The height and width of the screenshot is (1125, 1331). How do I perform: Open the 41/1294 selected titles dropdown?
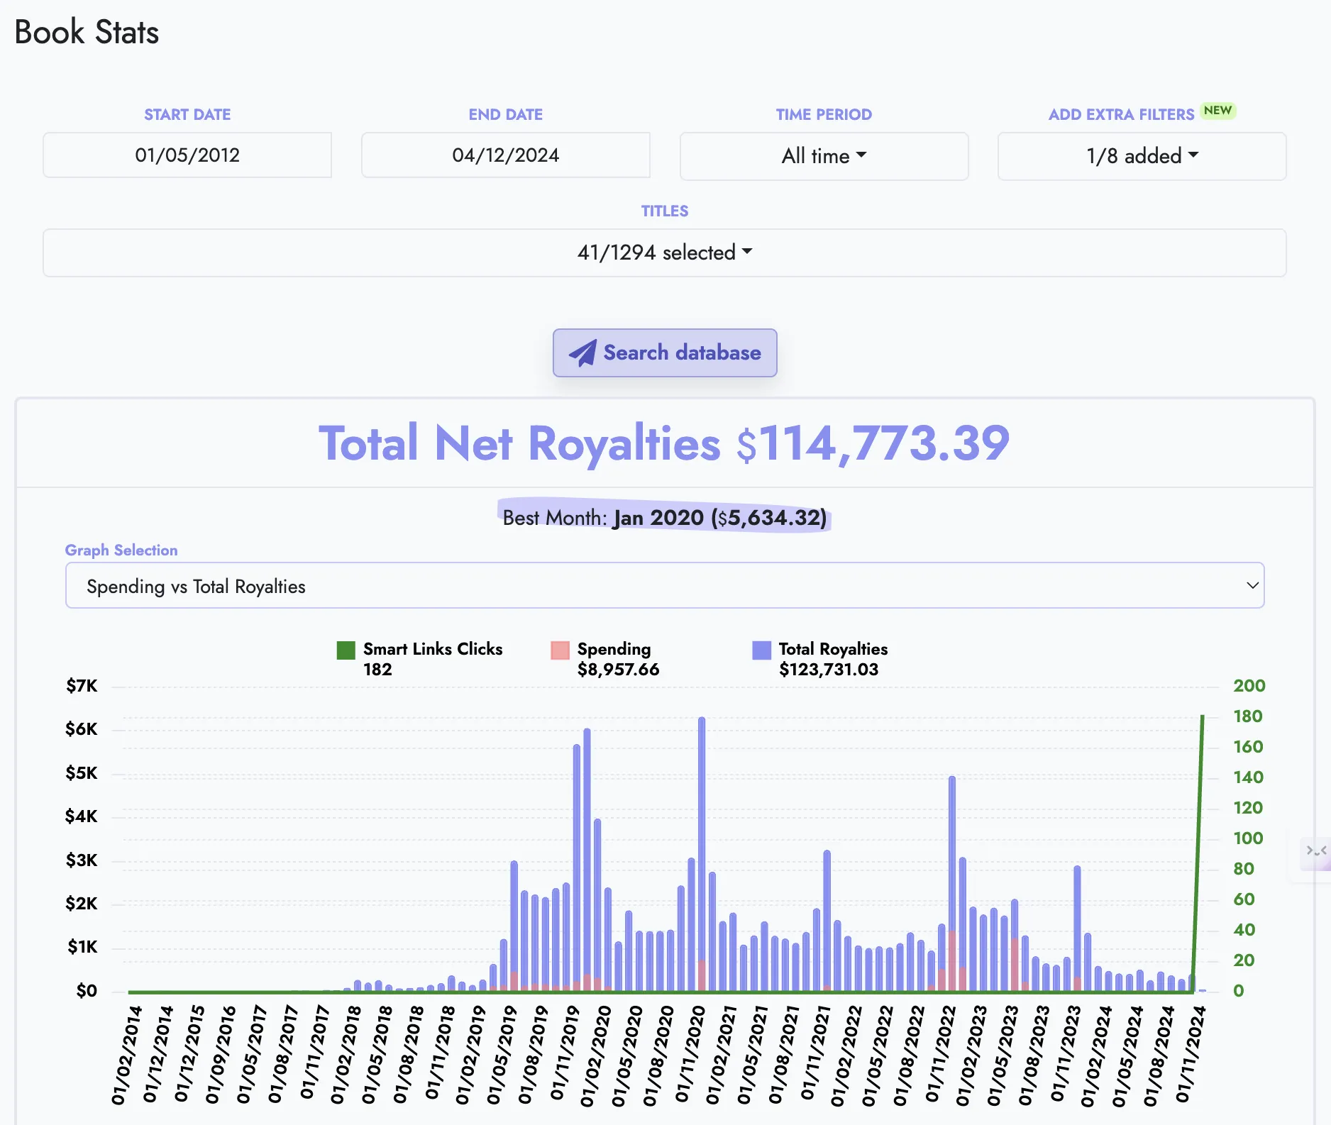pyautogui.click(x=664, y=253)
